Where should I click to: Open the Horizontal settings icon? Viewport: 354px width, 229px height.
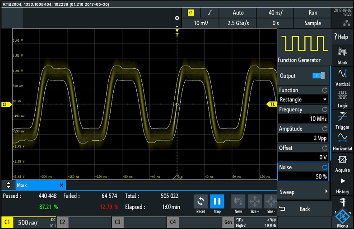tap(342, 141)
